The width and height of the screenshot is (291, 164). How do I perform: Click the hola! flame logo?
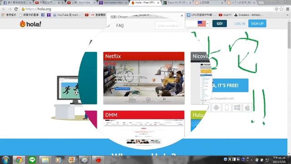point(30,24)
